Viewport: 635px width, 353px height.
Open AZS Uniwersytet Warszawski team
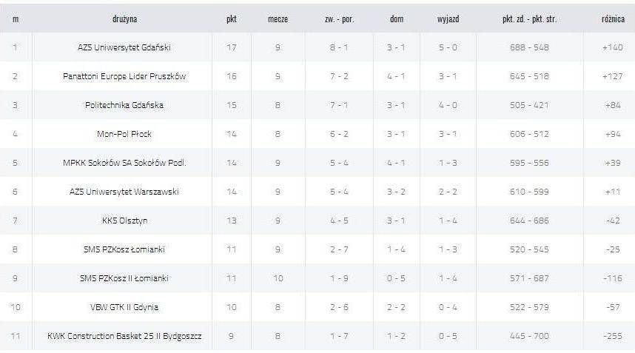[x=124, y=192]
